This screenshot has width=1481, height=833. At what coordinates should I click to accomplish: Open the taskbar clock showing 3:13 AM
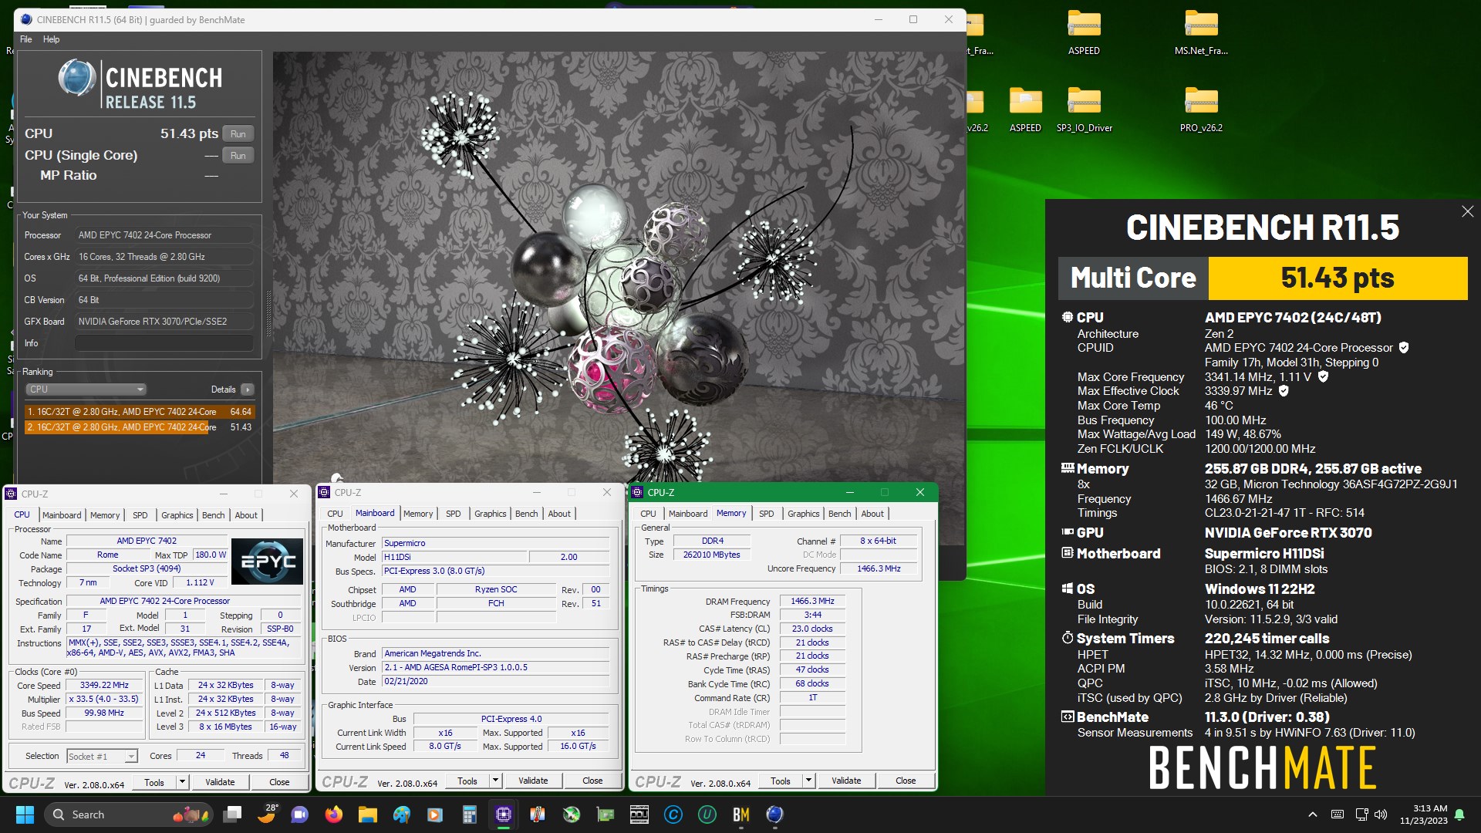(x=1424, y=814)
